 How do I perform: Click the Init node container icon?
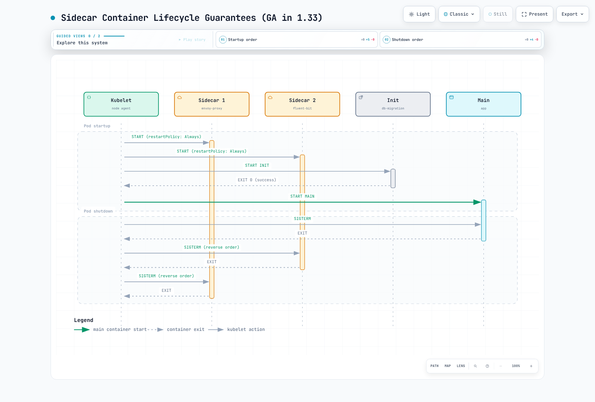tap(361, 98)
